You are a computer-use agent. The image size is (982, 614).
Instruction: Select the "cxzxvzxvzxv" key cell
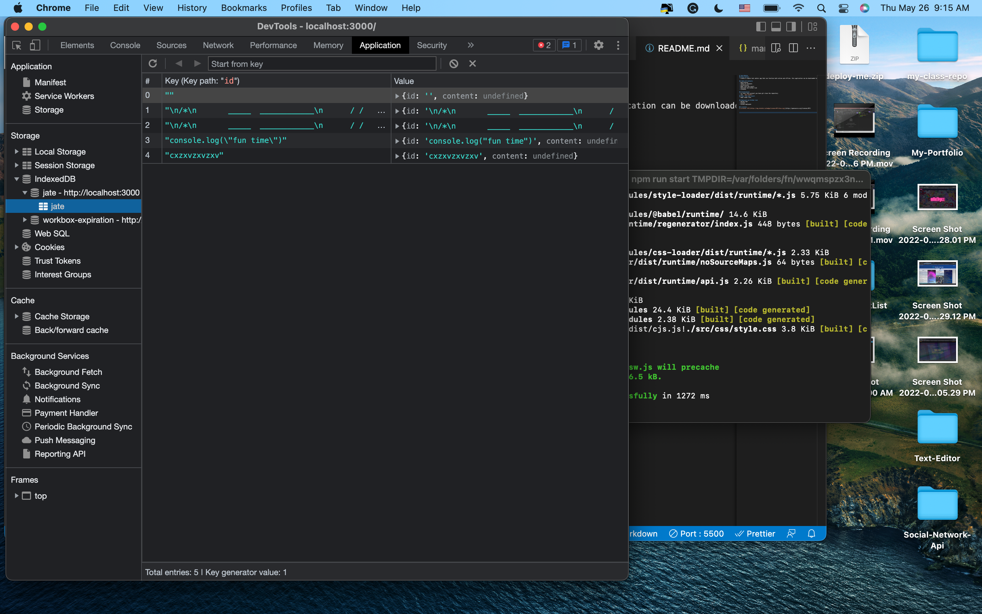pyautogui.click(x=276, y=156)
